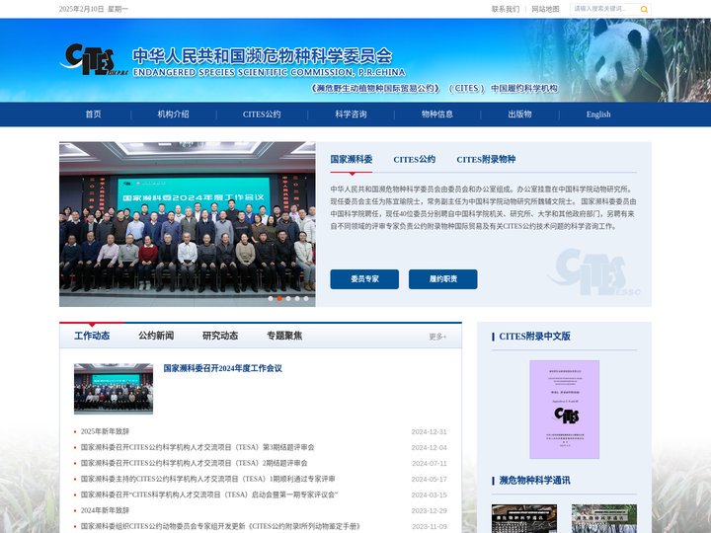Open the featured news meeting thumbnail
This screenshot has width=711, height=533.
click(x=114, y=389)
